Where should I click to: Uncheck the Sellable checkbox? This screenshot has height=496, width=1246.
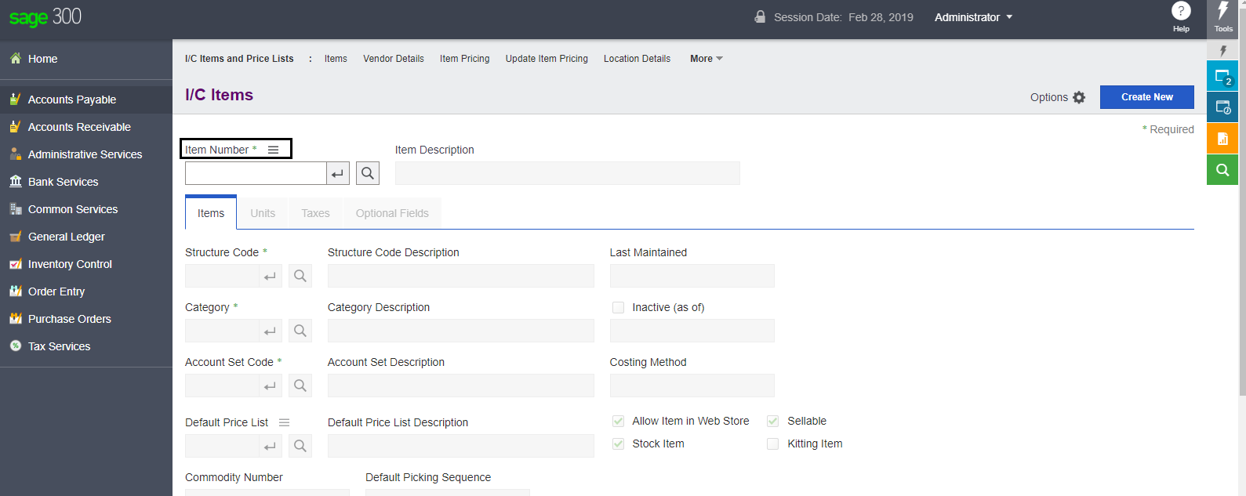(x=772, y=422)
